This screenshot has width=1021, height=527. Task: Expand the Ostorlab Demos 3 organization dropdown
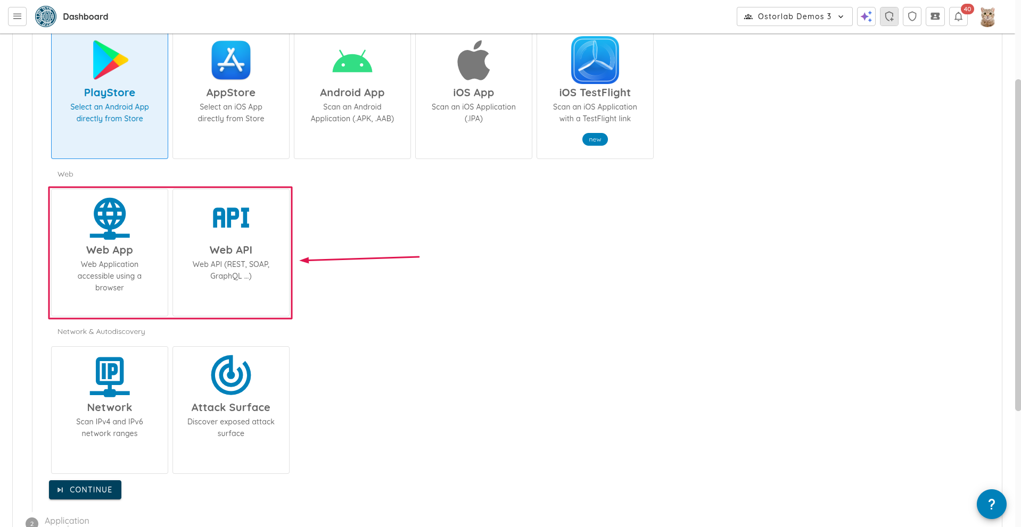(x=794, y=16)
